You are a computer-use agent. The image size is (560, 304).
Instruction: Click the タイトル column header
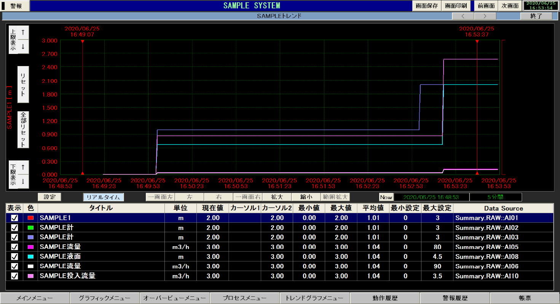pos(101,208)
